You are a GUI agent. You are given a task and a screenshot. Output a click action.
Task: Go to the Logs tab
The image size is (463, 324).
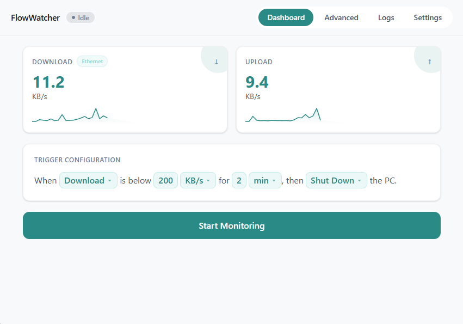coord(386,17)
